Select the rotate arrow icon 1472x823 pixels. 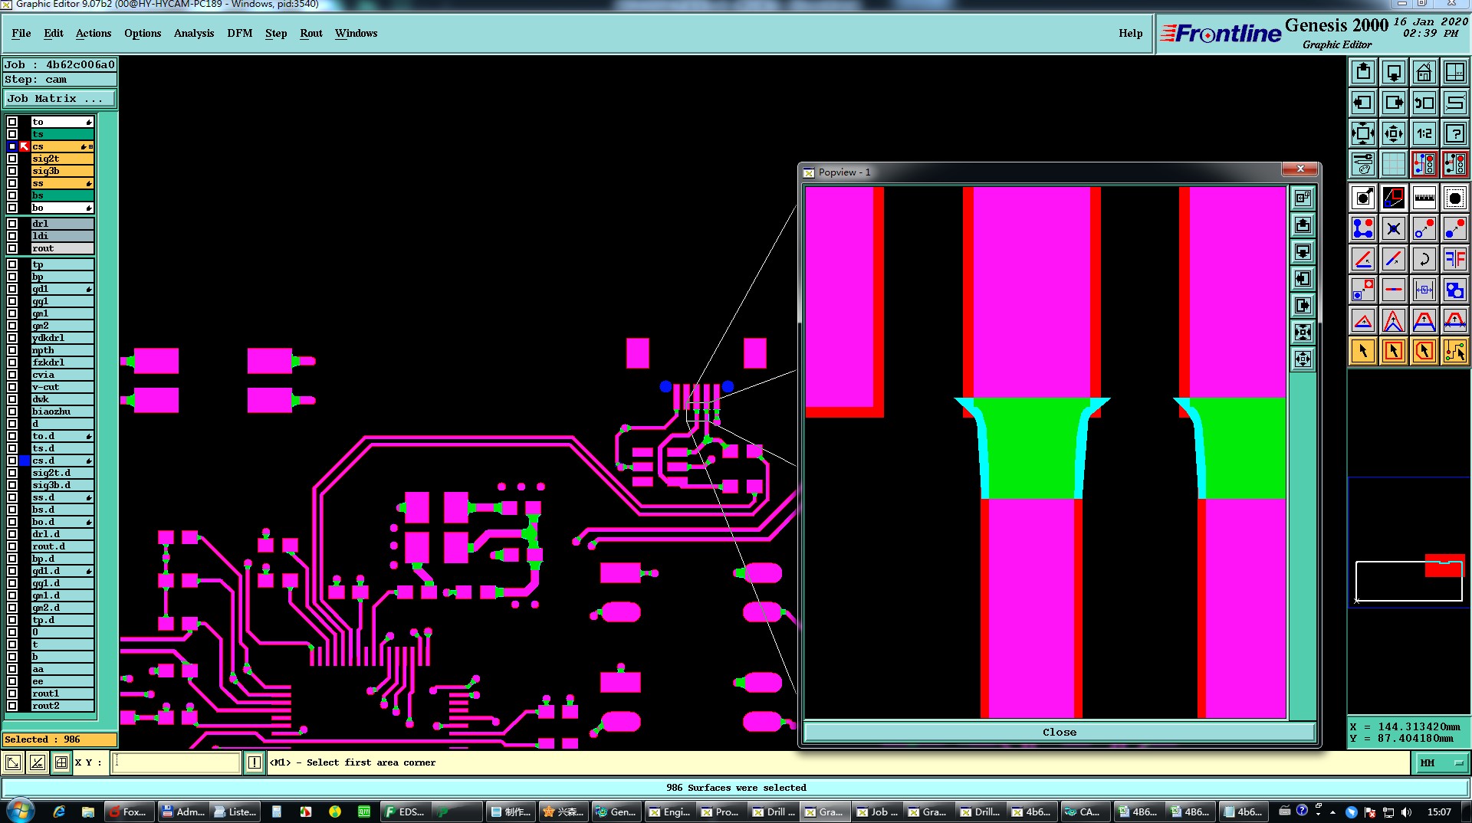pyautogui.click(x=1424, y=260)
